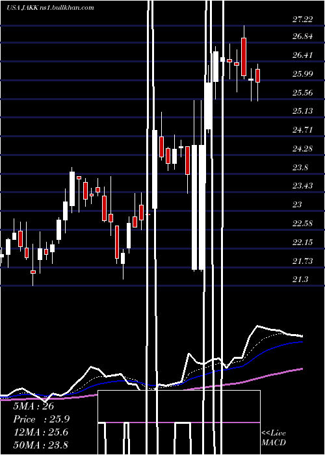Click the 24.71 price axis label
The height and width of the screenshot is (455, 325).
(x=302, y=130)
